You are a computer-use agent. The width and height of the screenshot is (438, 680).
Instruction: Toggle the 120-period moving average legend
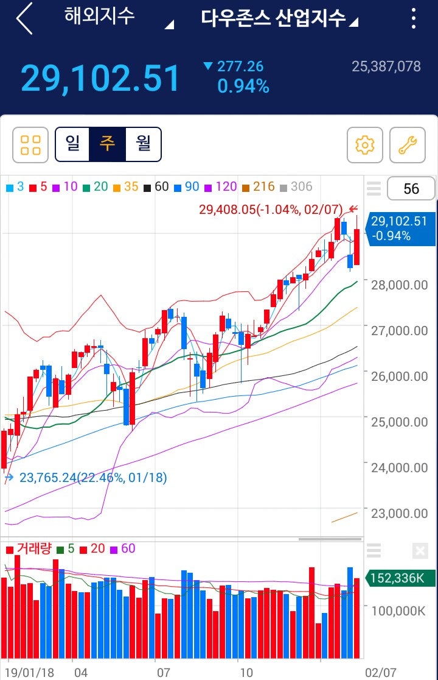coord(221,187)
